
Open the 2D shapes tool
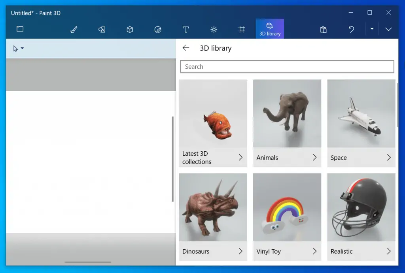tap(102, 29)
